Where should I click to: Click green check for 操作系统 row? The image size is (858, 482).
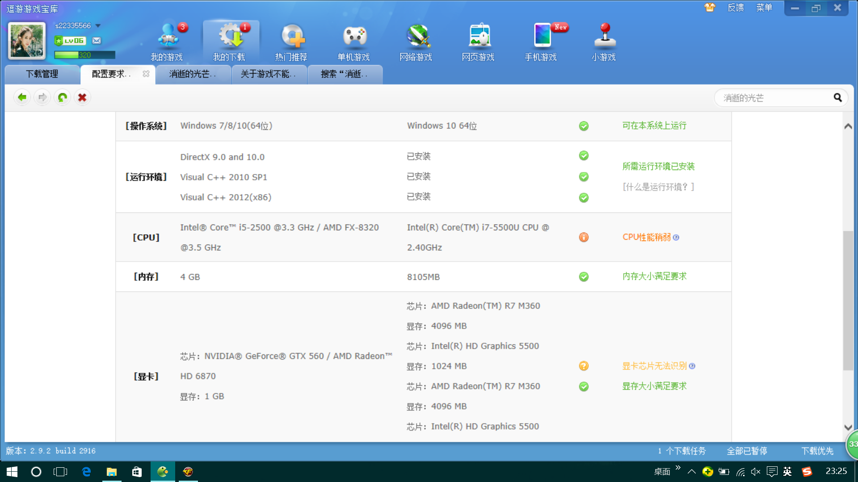584,126
